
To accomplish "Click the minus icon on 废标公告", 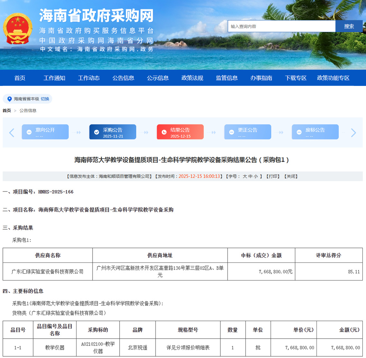I will 299,132.
